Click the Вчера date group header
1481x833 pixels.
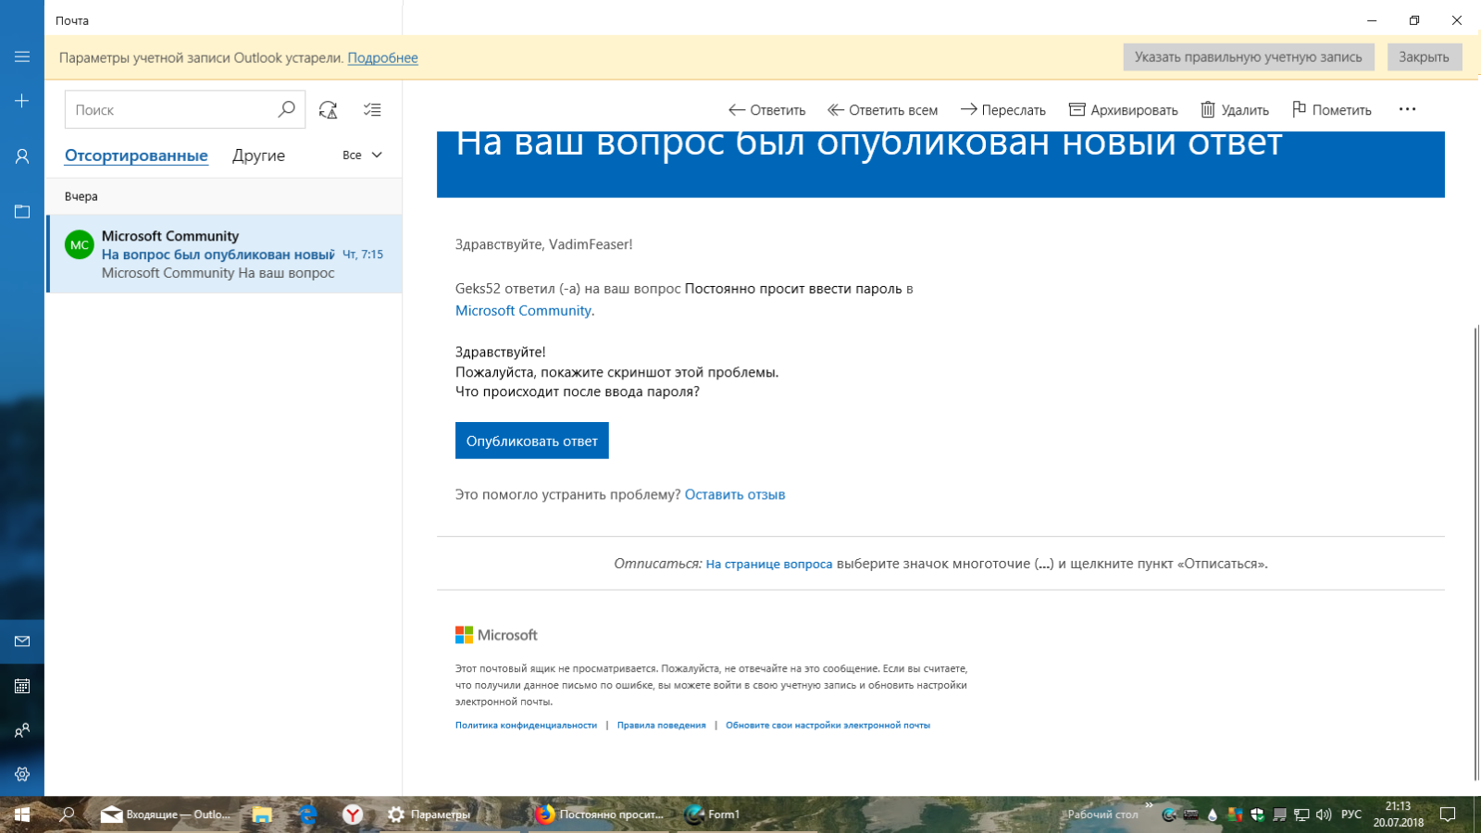coord(224,196)
